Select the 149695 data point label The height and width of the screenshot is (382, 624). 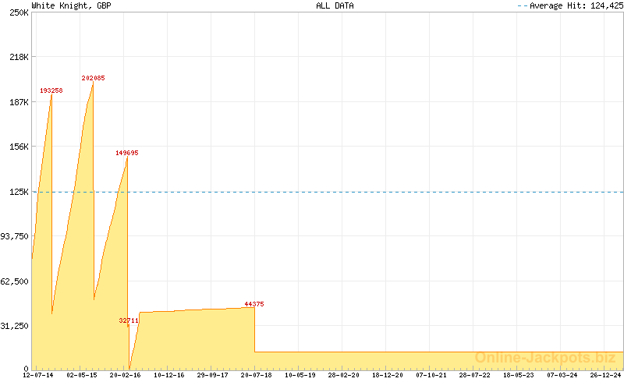[x=127, y=153]
